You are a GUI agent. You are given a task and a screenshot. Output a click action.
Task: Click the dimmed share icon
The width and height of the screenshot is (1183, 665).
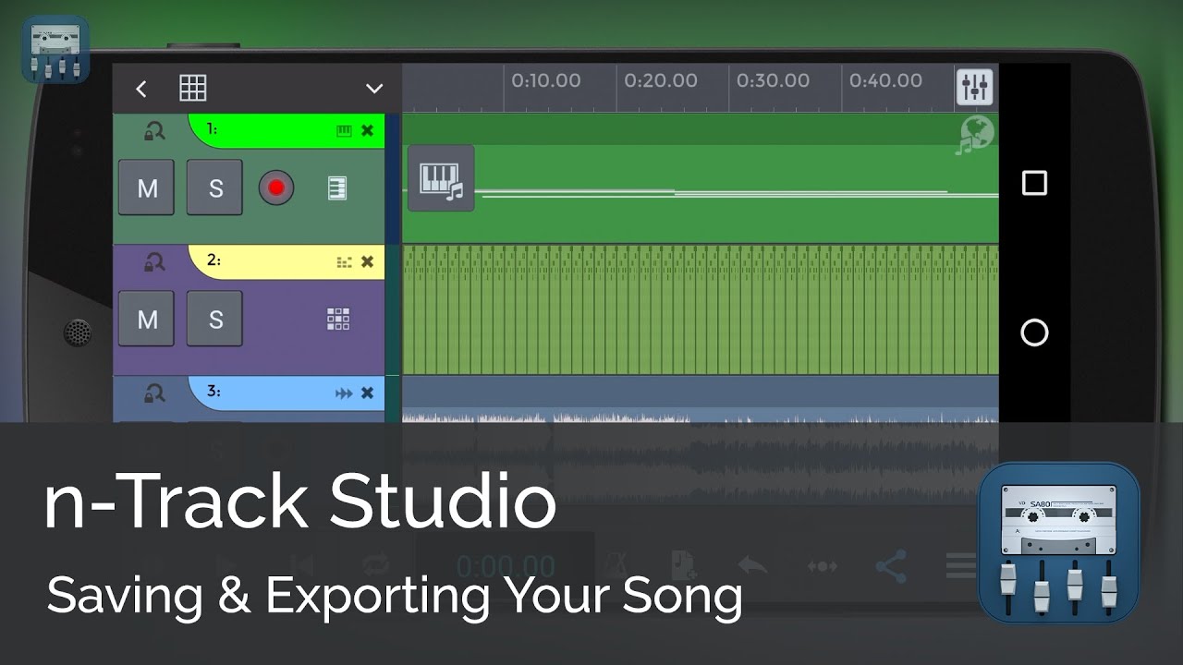tap(890, 566)
